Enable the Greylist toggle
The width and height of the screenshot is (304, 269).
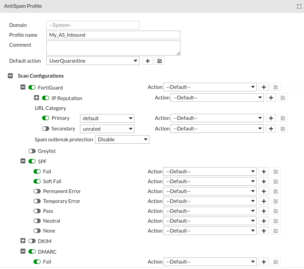(32, 151)
